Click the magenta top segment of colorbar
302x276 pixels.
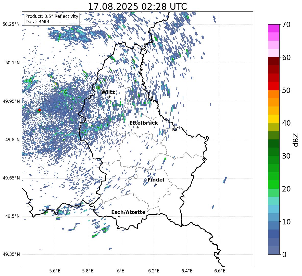(273, 29)
